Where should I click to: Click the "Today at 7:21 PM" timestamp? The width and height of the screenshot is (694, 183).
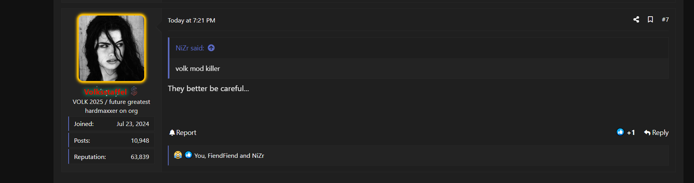tap(192, 21)
